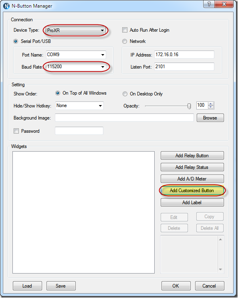The height and width of the screenshot is (298, 238).
Task: Click the question mark help button
Action: tap(209, 4)
